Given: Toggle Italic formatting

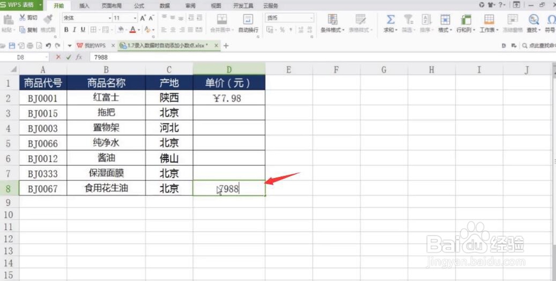Looking at the screenshot, I should tap(74, 30).
